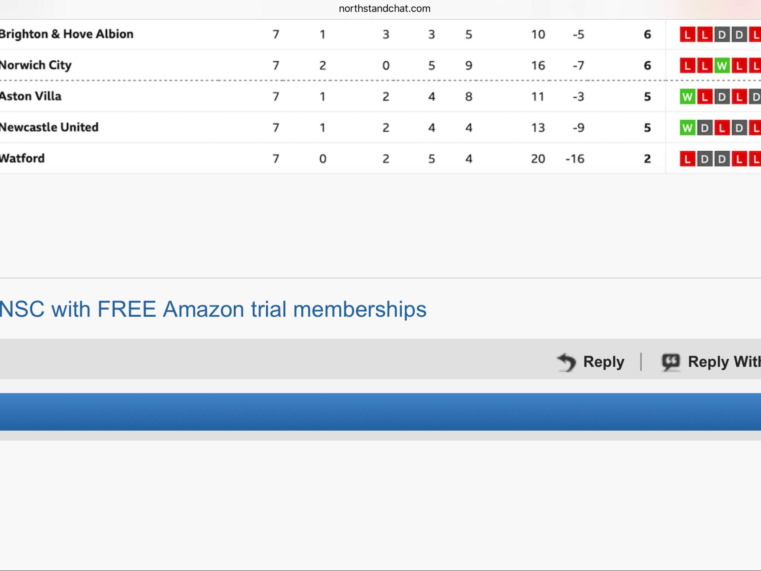Select the Brighton & Hove Albion row
This screenshot has height=571, width=761.
(x=380, y=34)
